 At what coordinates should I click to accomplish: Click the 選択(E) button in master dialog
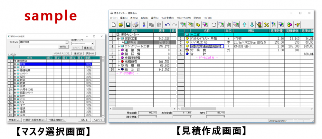pyautogui.click(x=78, y=53)
